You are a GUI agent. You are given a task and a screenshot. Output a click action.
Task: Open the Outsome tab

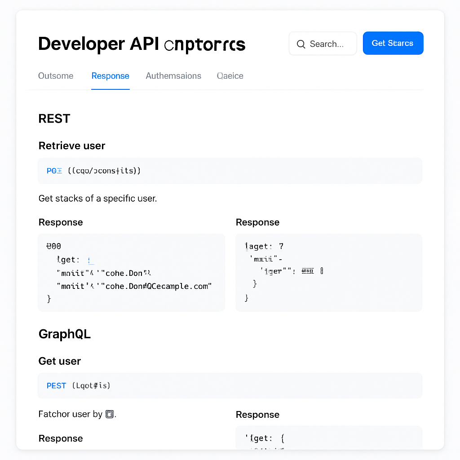coord(56,75)
